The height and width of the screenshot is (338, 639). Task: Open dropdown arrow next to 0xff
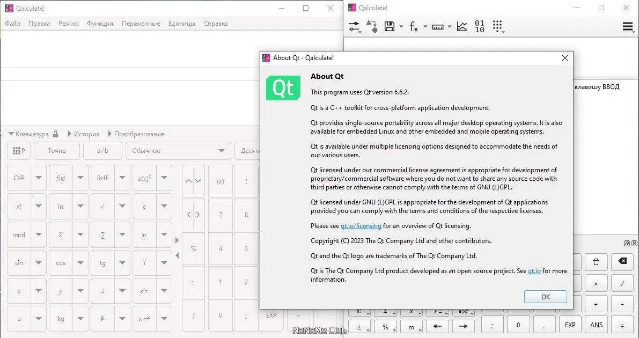point(122,178)
